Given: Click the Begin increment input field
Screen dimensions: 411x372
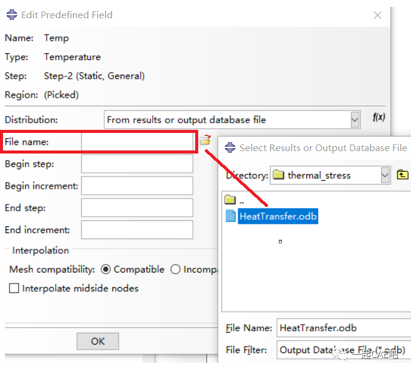Looking at the screenshot, I should [x=137, y=186].
